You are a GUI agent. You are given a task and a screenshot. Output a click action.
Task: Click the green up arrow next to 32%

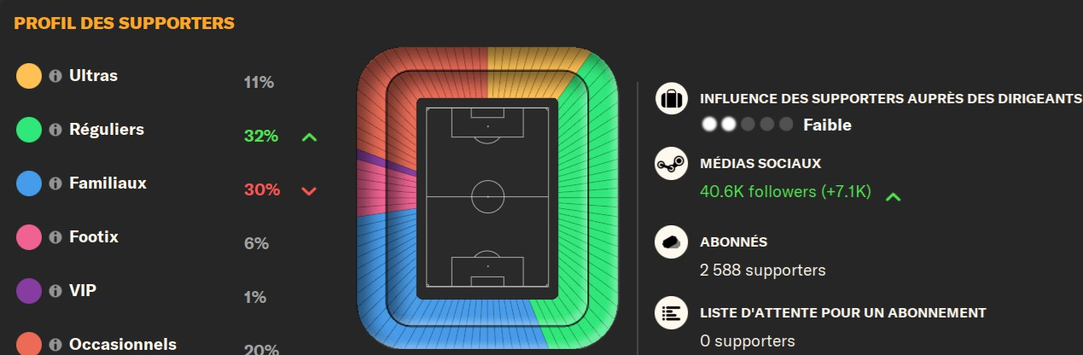tap(309, 137)
